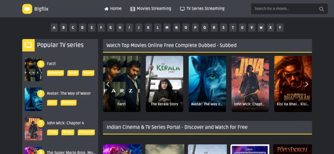Filter titles by letter M
The height and width of the screenshot is (154, 334).
167,28
